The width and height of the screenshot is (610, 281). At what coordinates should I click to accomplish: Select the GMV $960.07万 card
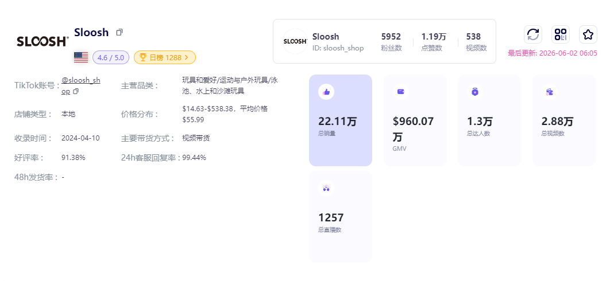point(415,120)
